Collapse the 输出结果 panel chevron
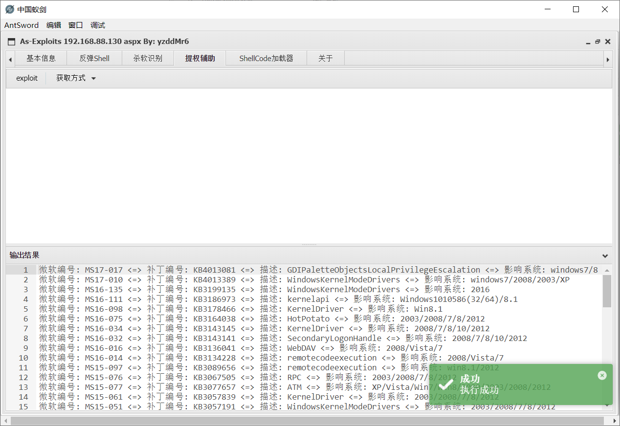The image size is (620, 426). (x=605, y=256)
